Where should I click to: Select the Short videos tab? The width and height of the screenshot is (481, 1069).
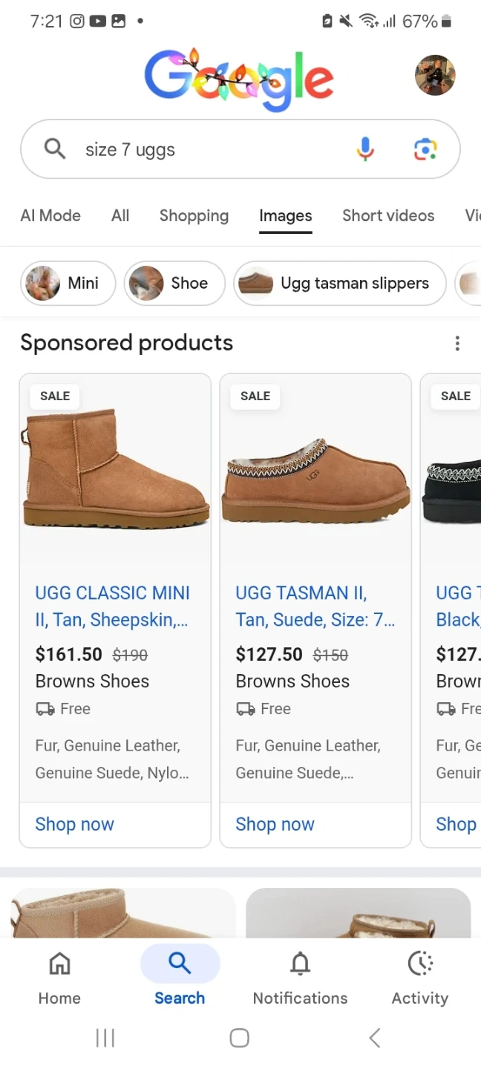[388, 216]
